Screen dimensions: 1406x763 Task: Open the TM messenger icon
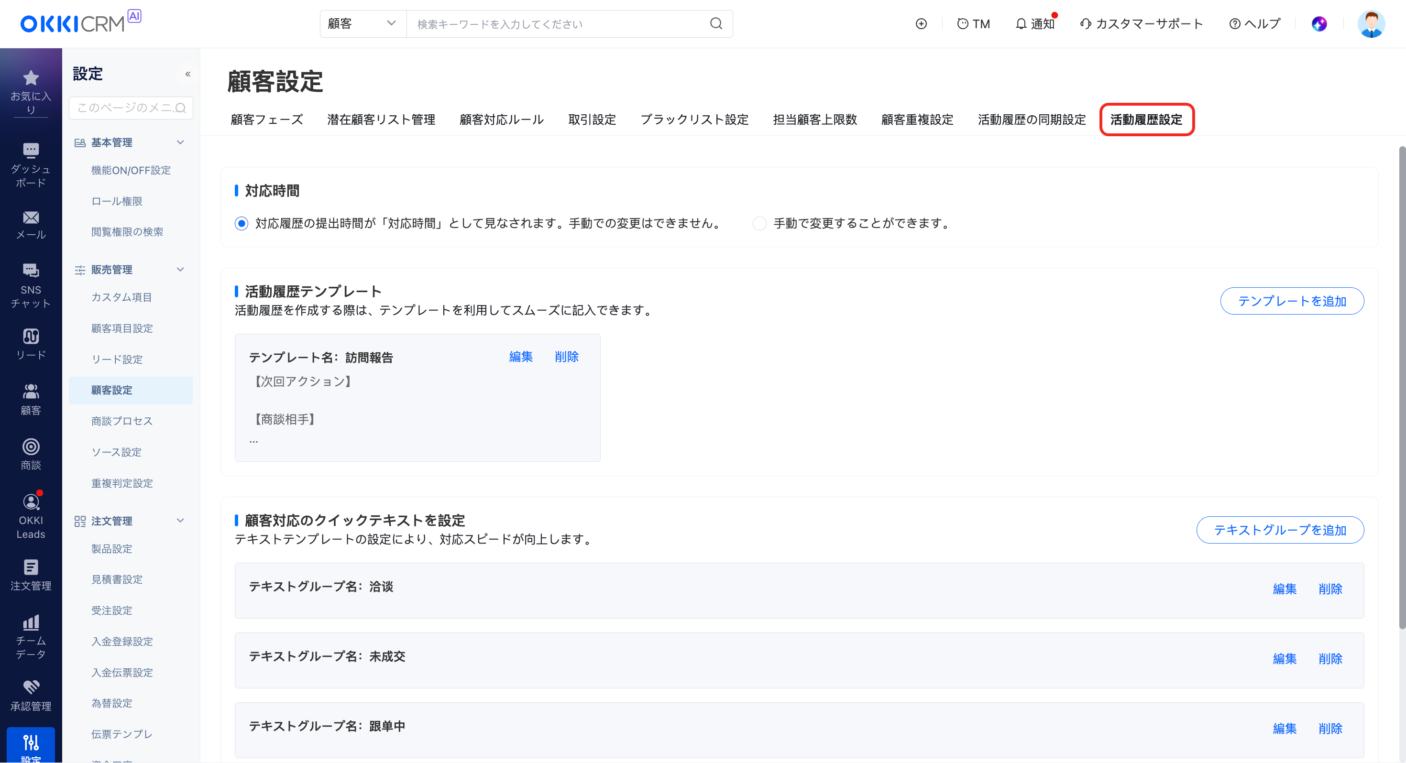pos(973,23)
